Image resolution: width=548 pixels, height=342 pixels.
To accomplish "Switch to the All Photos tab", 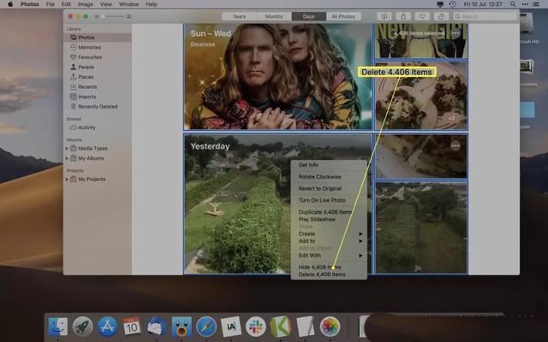I will 342,16.
